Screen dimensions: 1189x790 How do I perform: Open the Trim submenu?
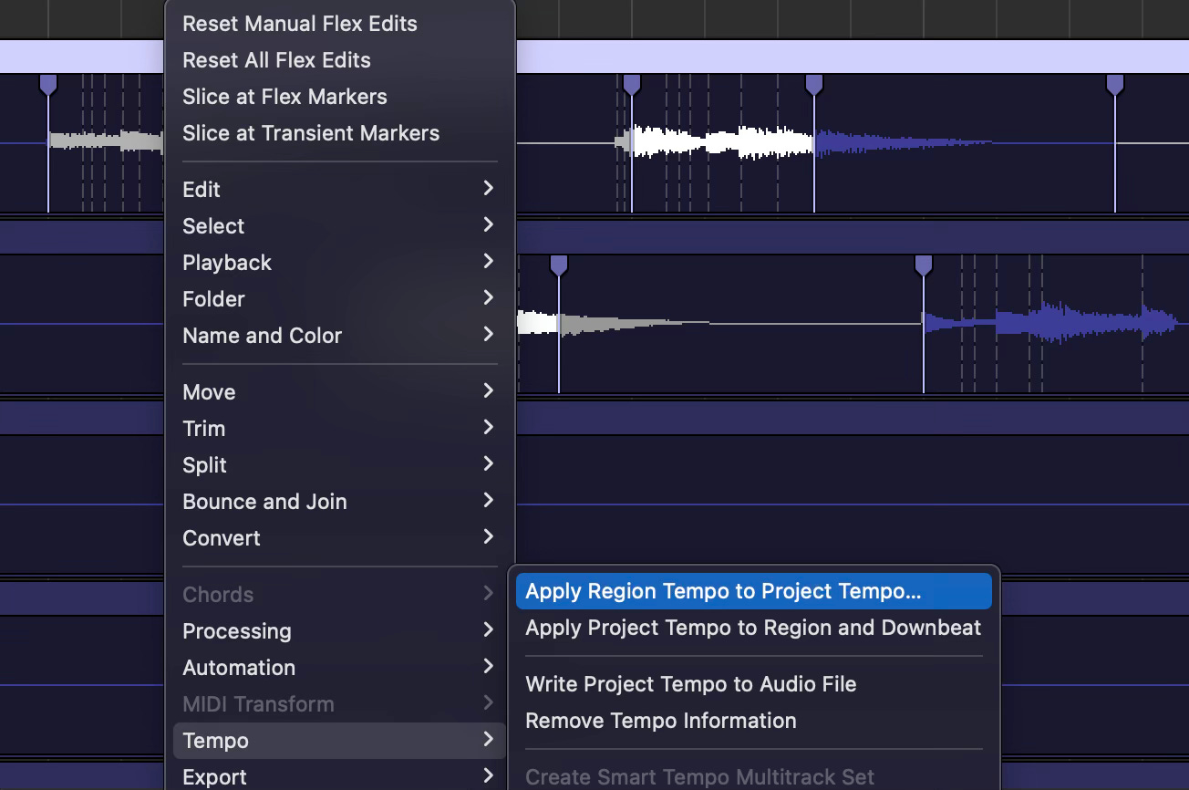click(x=339, y=428)
